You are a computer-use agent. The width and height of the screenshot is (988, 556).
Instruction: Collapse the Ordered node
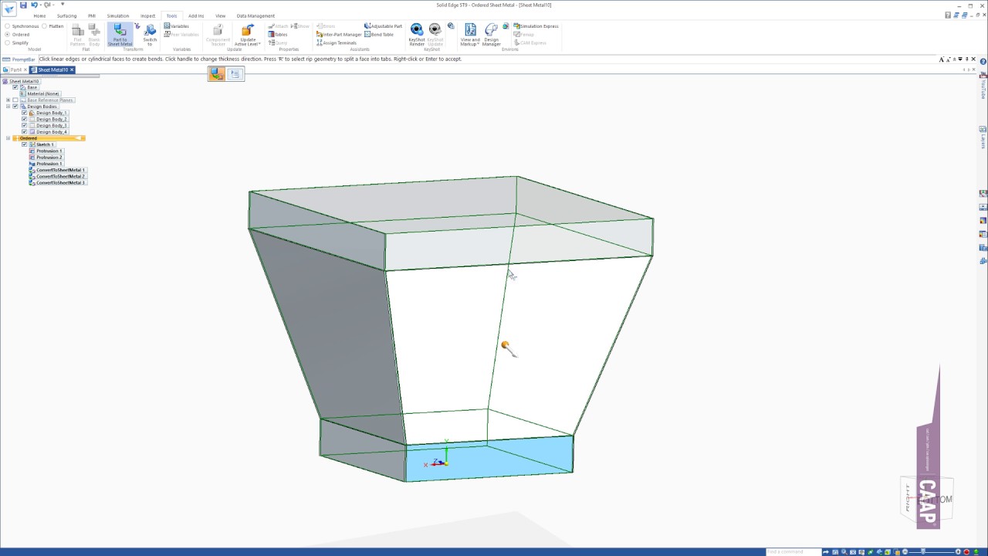(8, 138)
